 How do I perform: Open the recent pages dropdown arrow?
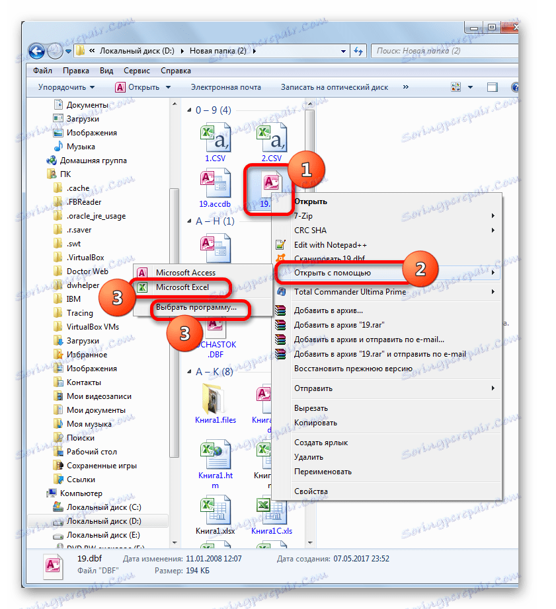pos(69,52)
